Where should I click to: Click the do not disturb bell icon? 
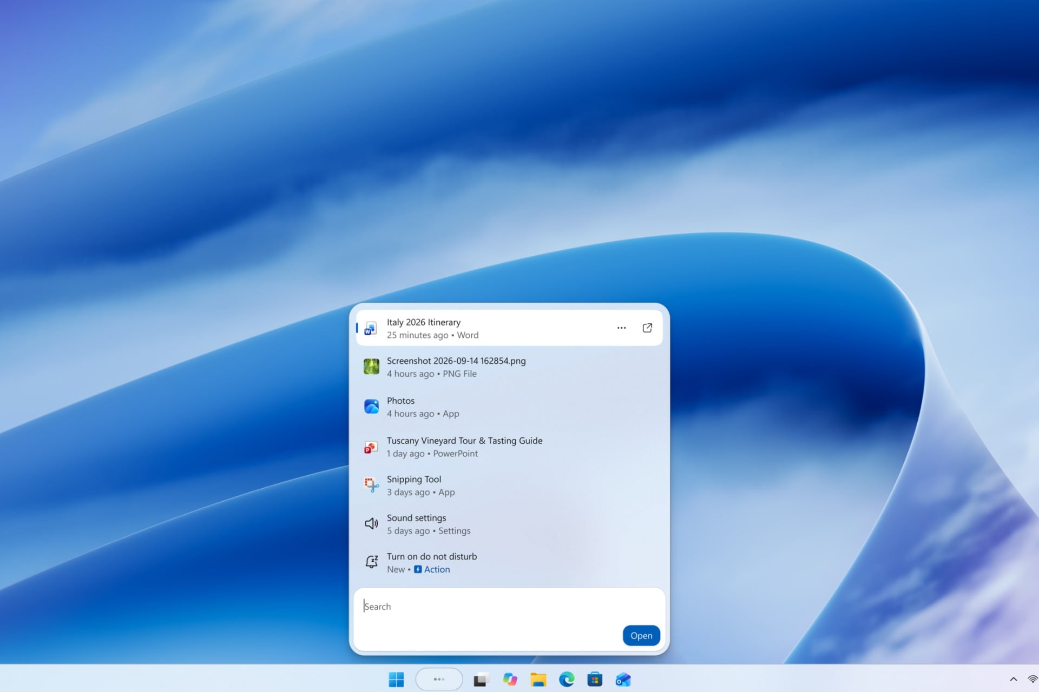point(371,562)
